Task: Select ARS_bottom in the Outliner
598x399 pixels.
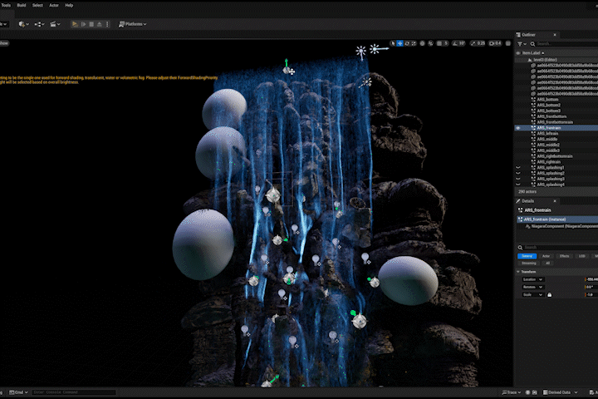Action: 547,100
